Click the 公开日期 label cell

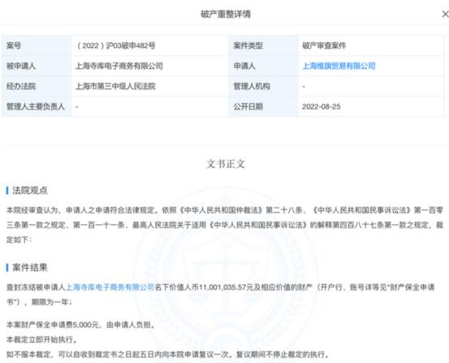point(264,106)
